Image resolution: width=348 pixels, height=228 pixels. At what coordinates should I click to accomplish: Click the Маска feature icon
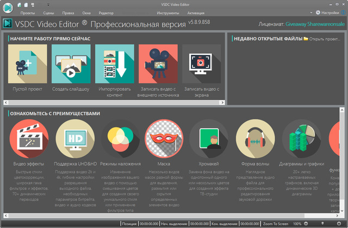click(165, 139)
